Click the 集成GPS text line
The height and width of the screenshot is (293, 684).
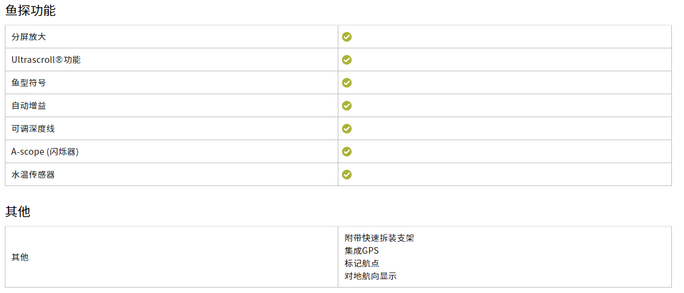(x=361, y=251)
